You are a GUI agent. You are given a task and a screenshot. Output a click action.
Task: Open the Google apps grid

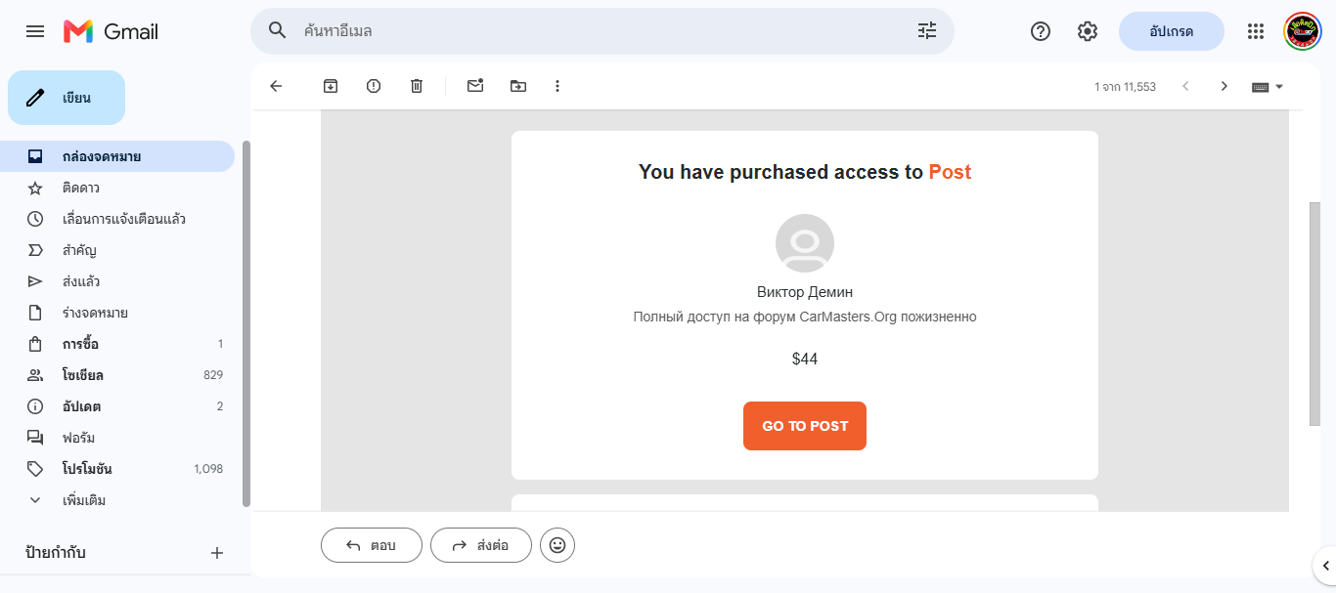1256,31
